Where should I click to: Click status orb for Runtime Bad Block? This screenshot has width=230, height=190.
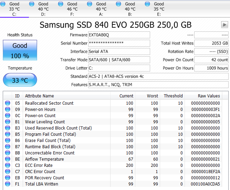pyautogui.click(x=8, y=146)
